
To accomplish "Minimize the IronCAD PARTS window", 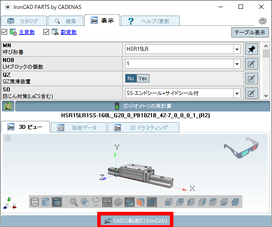I will tap(221, 7).
